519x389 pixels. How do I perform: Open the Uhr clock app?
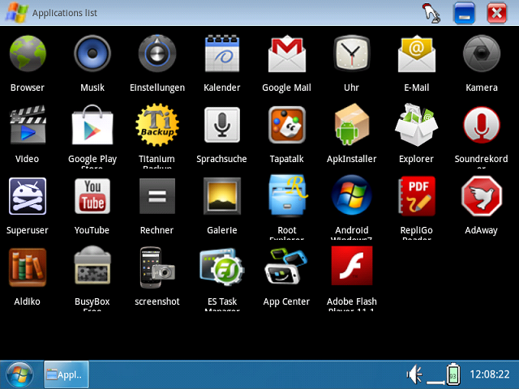(x=351, y=53)
